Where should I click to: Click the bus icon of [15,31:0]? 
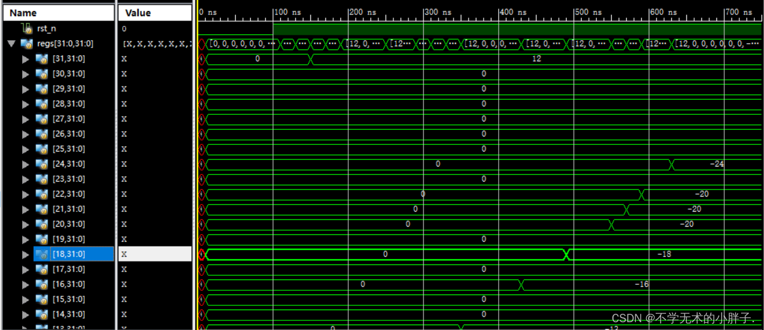click(41, 299)
